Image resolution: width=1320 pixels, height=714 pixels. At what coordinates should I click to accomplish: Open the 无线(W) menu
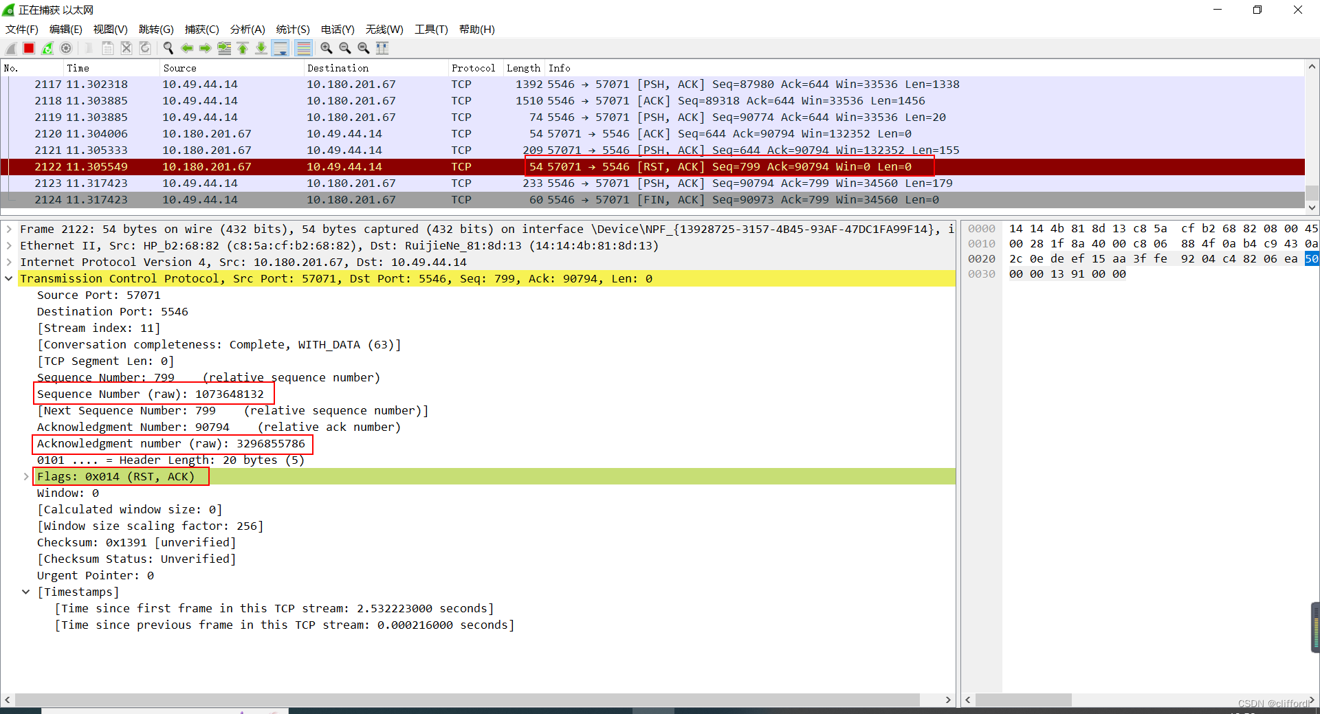(384, 29)
